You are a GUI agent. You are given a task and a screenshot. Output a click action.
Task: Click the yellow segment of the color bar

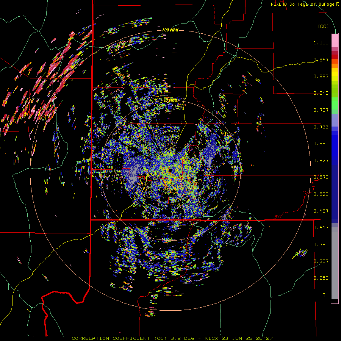pyautogui.click(x=335, y=74)
